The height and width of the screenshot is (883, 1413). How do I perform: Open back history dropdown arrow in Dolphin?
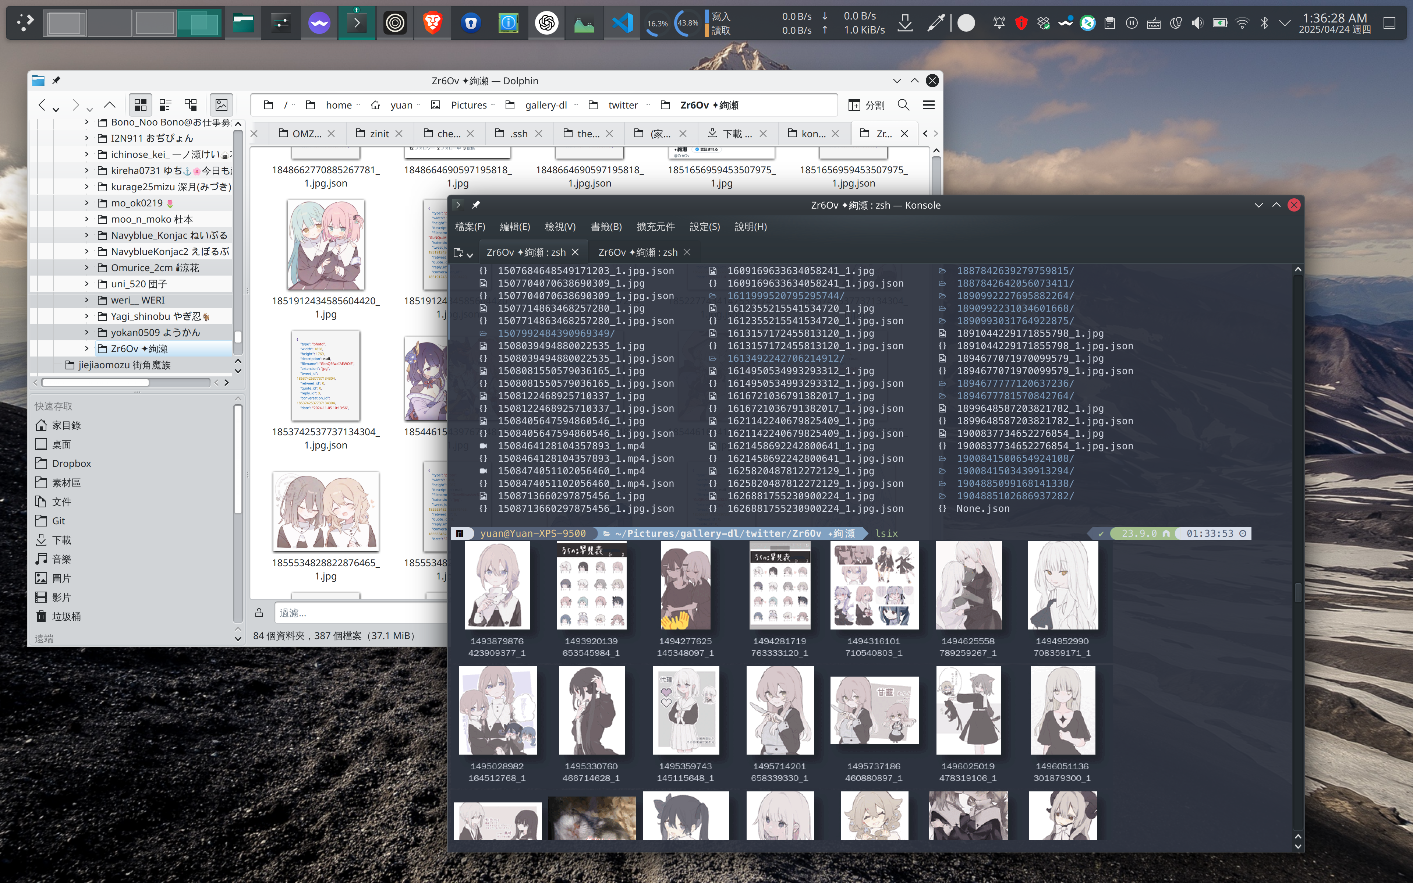[x=56, y=109]
